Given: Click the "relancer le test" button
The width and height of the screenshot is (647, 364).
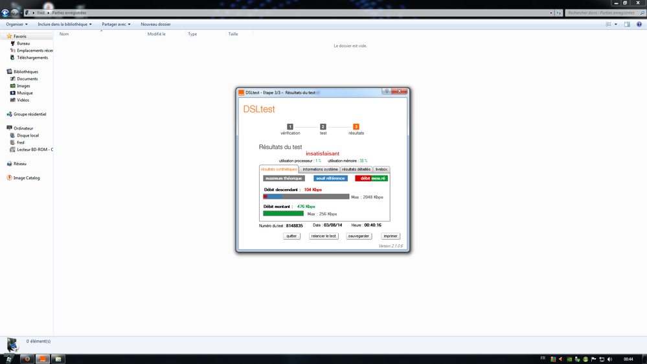Looking at the screenshot, I should (x=324, y=236).
